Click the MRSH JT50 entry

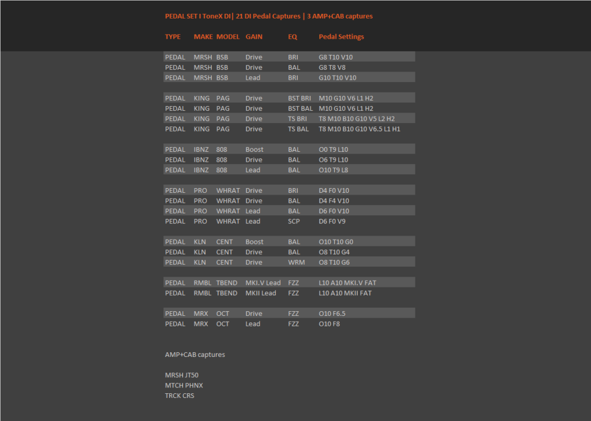182,375
